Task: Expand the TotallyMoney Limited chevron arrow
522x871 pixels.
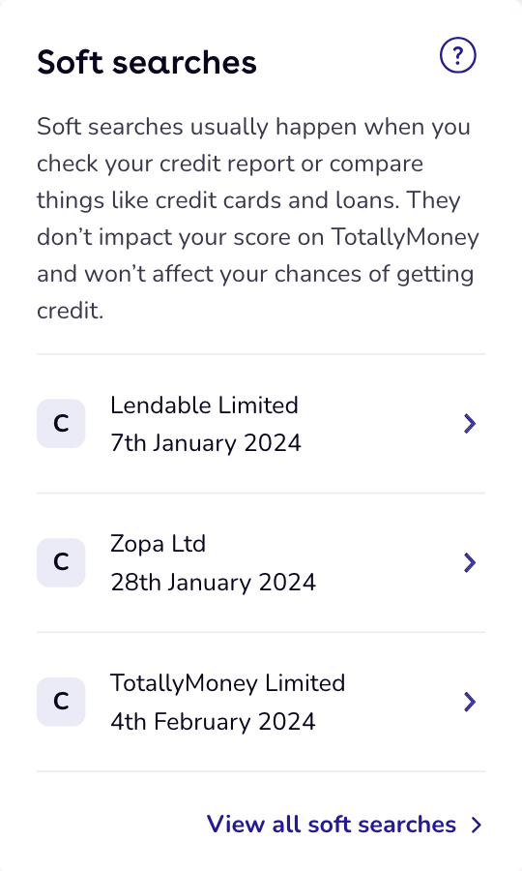Action: (470, 703)
